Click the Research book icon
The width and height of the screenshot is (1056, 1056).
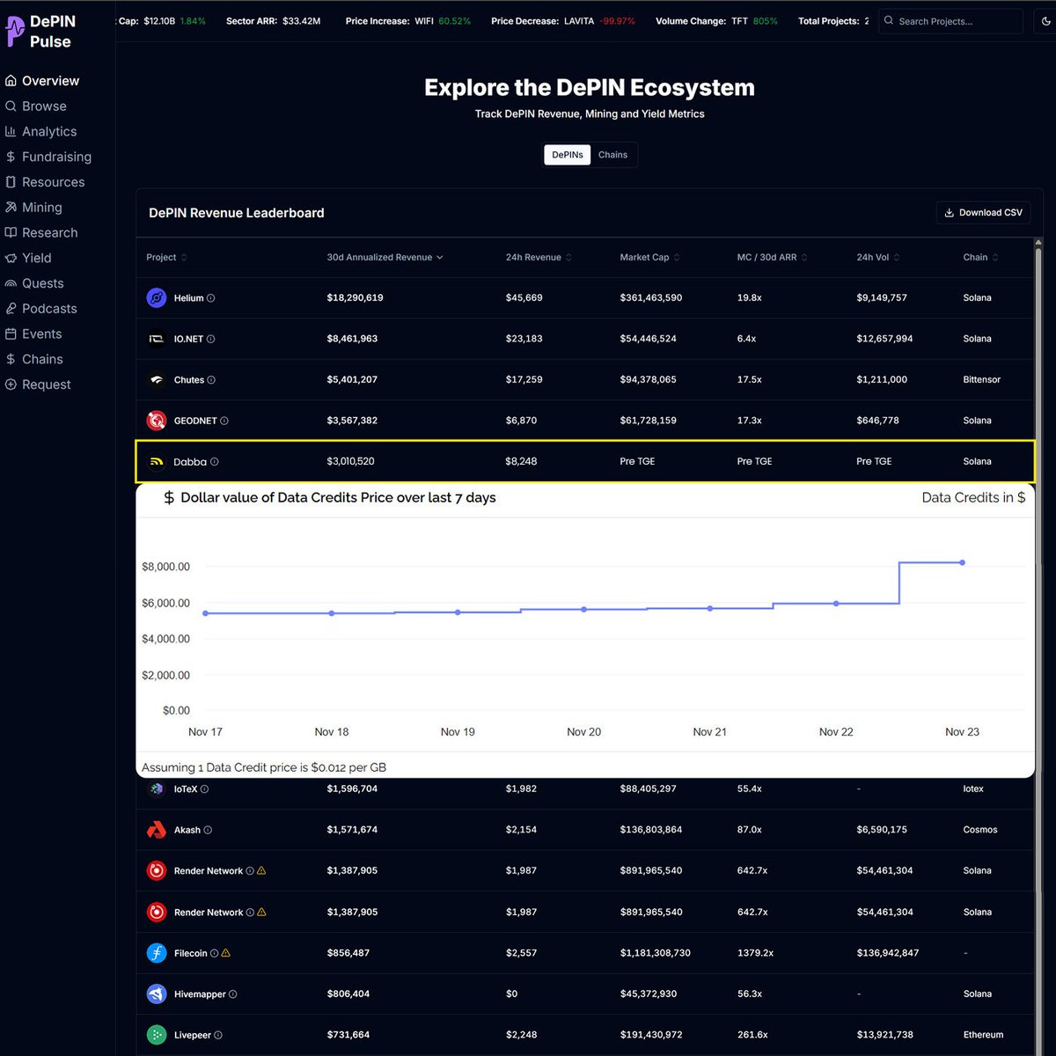pyautogui.click(x=11, y=232)
